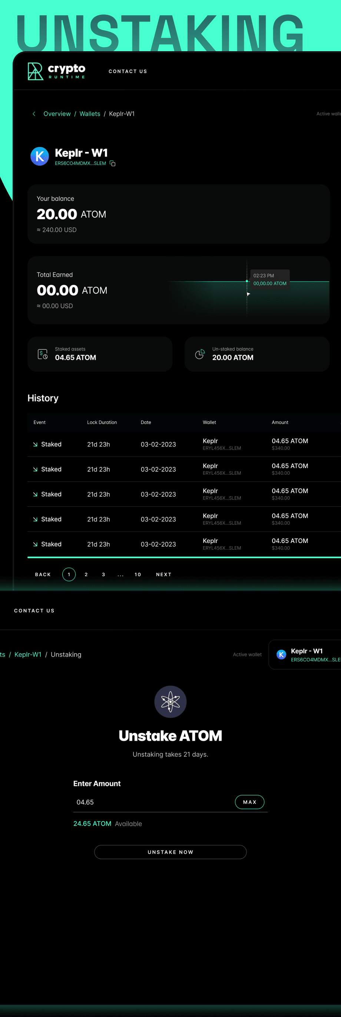Click the MAX amount button

[x=250, y=802]
